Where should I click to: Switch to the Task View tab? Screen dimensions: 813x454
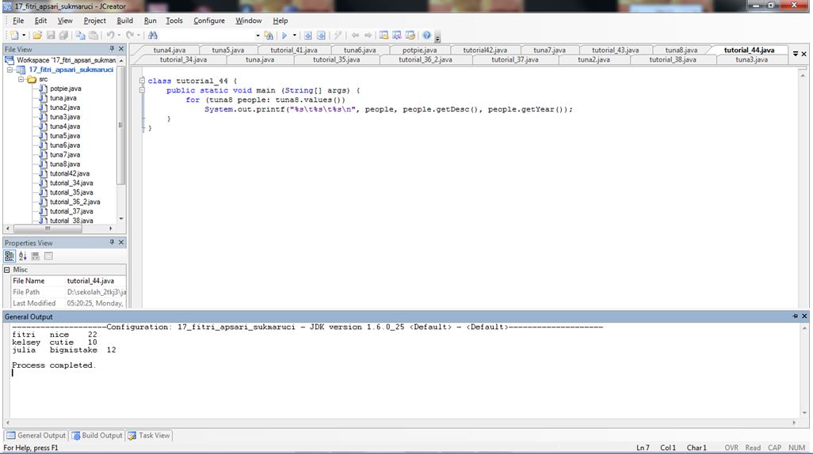click(149, 435)
